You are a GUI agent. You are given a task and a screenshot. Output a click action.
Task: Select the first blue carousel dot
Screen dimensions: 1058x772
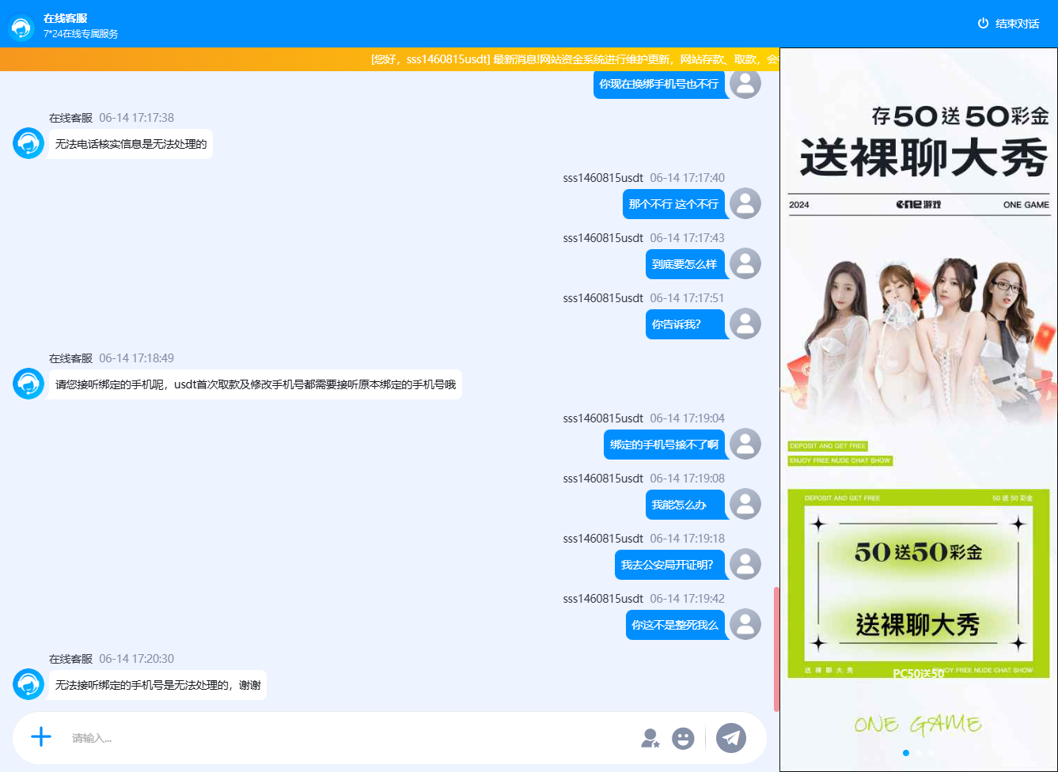(906, 753)
